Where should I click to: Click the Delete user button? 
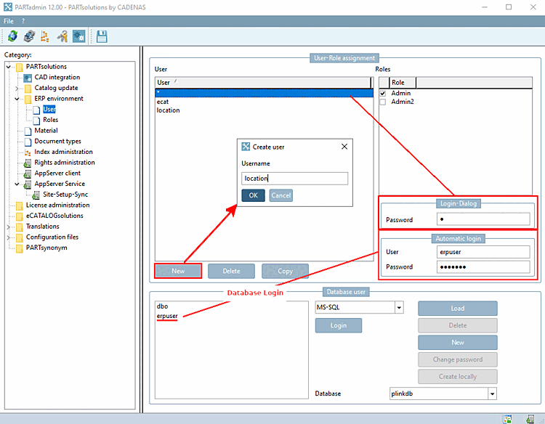tap(232, 271)
